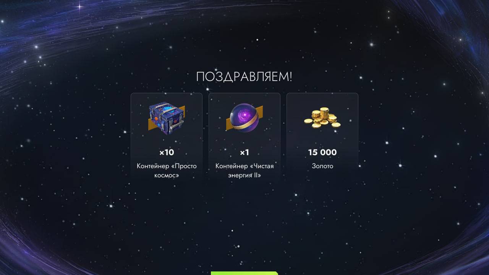Click the Золото label
The height and width of the screenshot is (275, 489).
click(322, 166)
